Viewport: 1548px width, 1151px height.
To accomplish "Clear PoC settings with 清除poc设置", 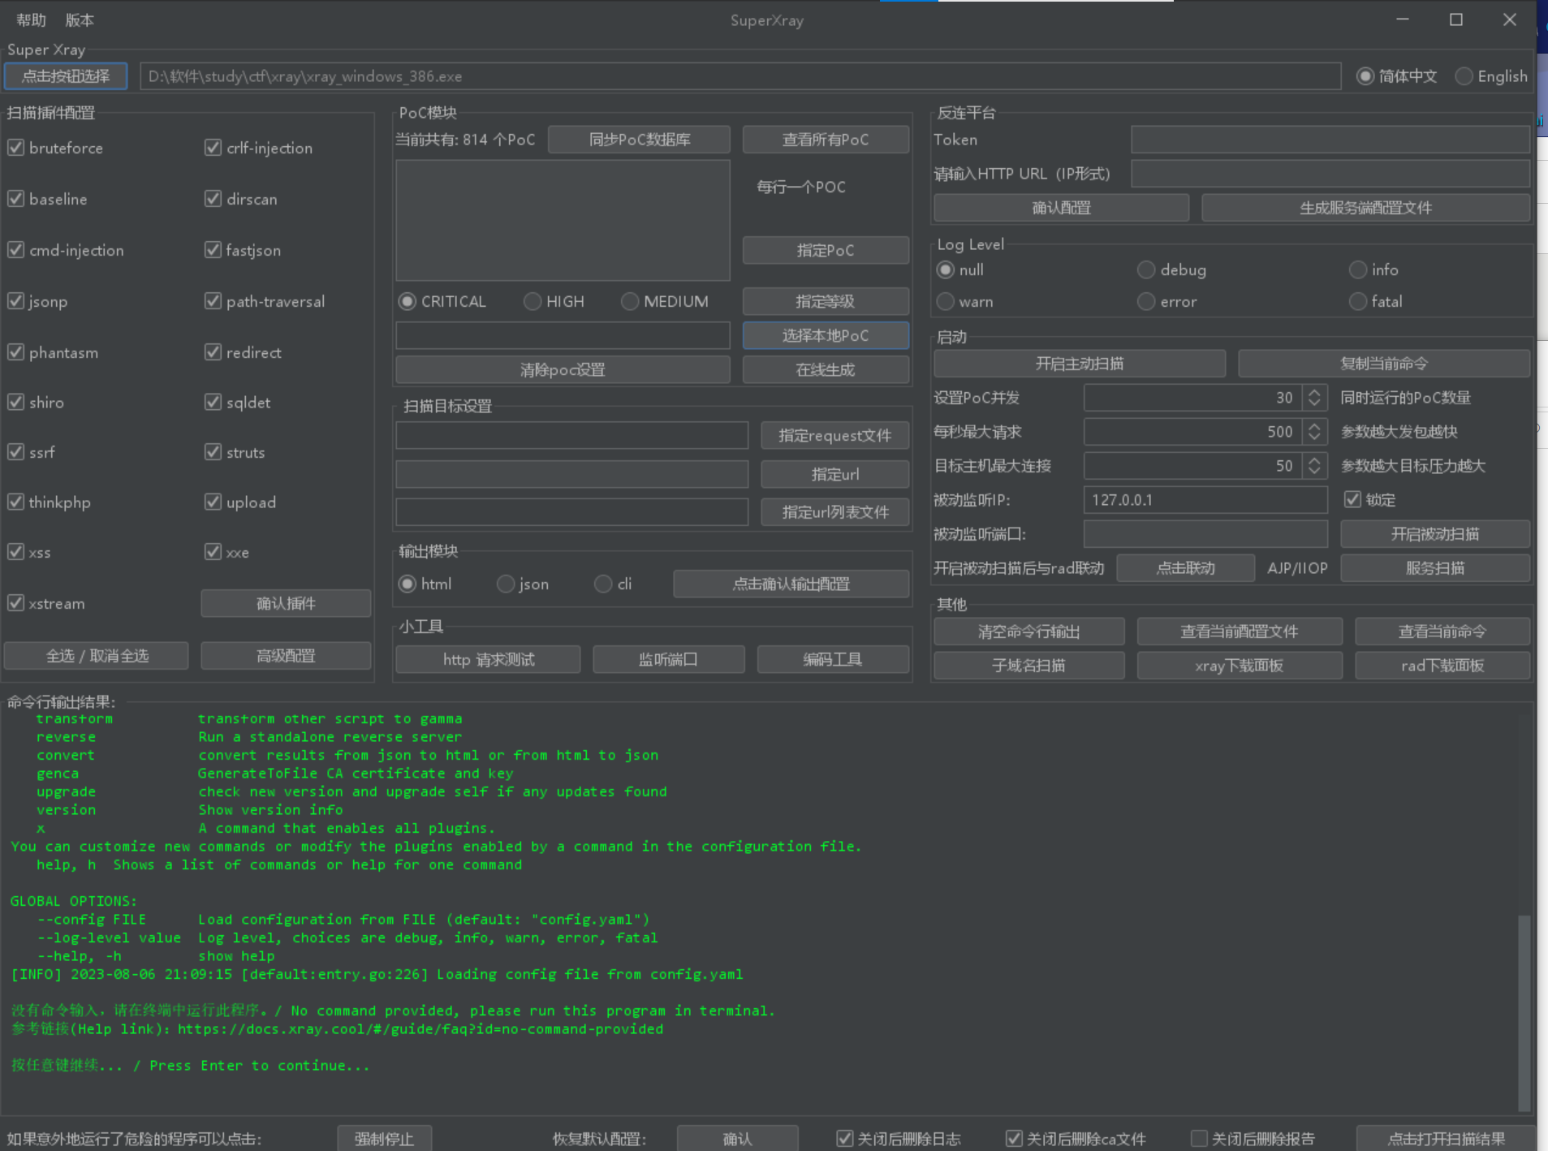I will point(563,370).
